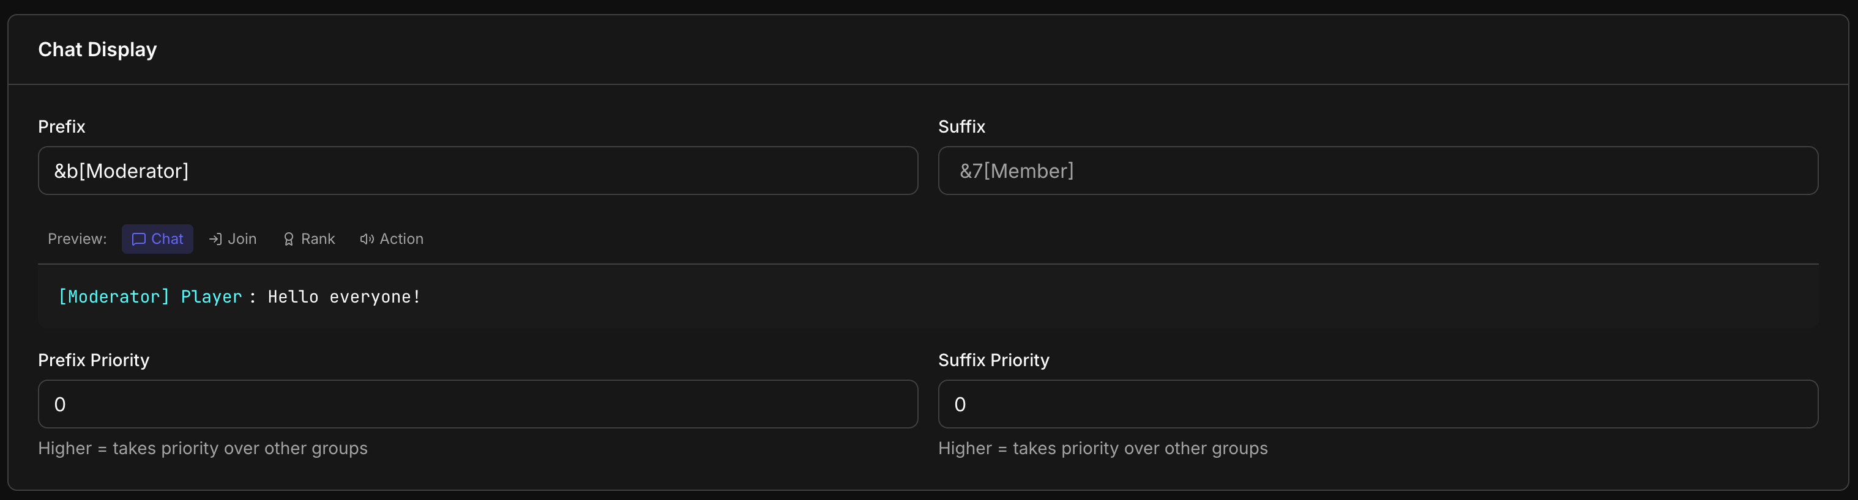The image size is (1858, 500).
Task: Focus the Suffix Priority number field
Action: point(1378,404)
